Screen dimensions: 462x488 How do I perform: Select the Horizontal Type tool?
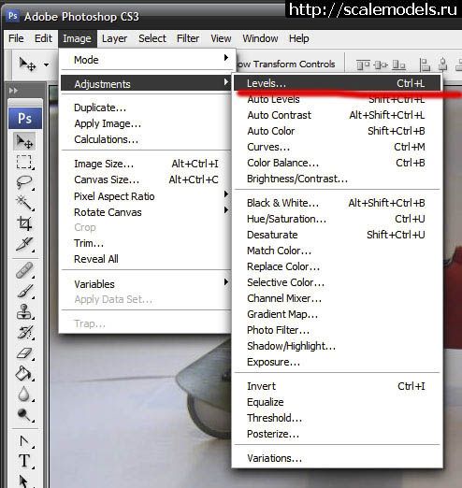tap(24, 461)
